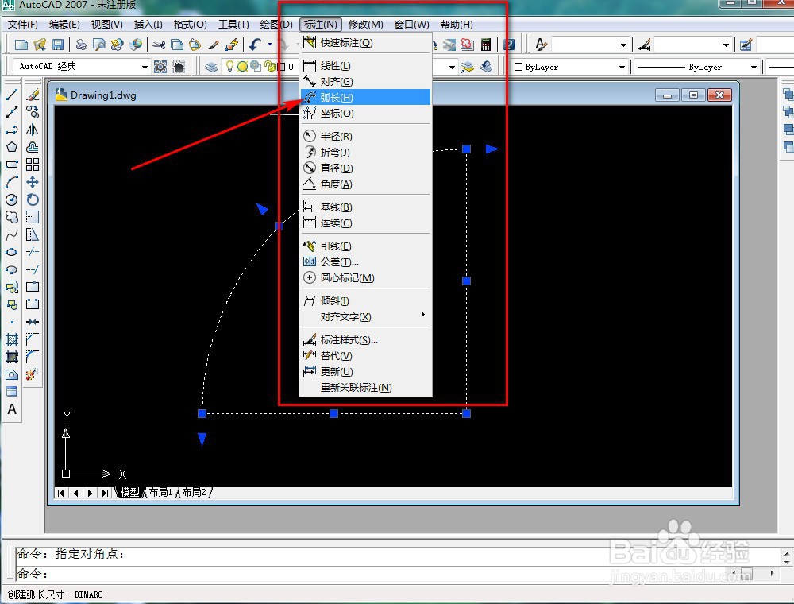This screenshot has width=794, height=604.
Task: Toggle layer 0 lock padlock icon
Action: click(271, 67)
